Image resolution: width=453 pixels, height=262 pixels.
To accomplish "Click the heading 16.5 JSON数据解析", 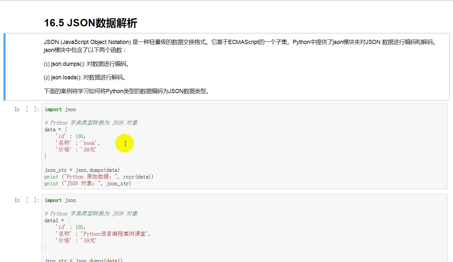I will [90, 23].
